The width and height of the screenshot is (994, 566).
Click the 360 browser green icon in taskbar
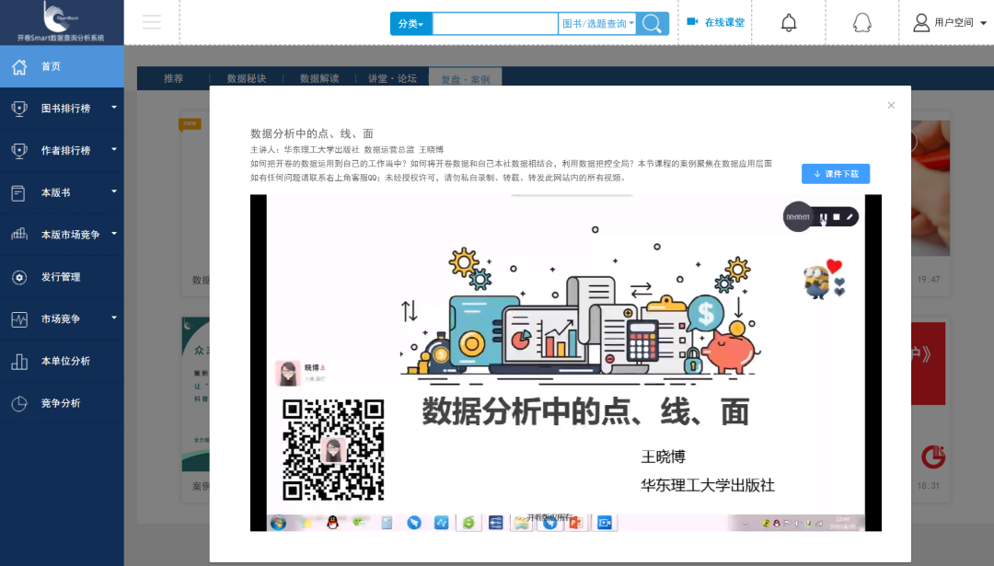[468, 523]
